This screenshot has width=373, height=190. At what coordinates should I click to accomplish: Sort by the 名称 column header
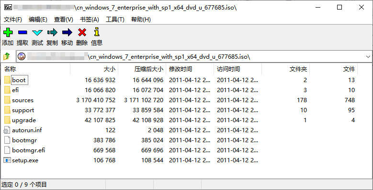(x=10, y=69)
